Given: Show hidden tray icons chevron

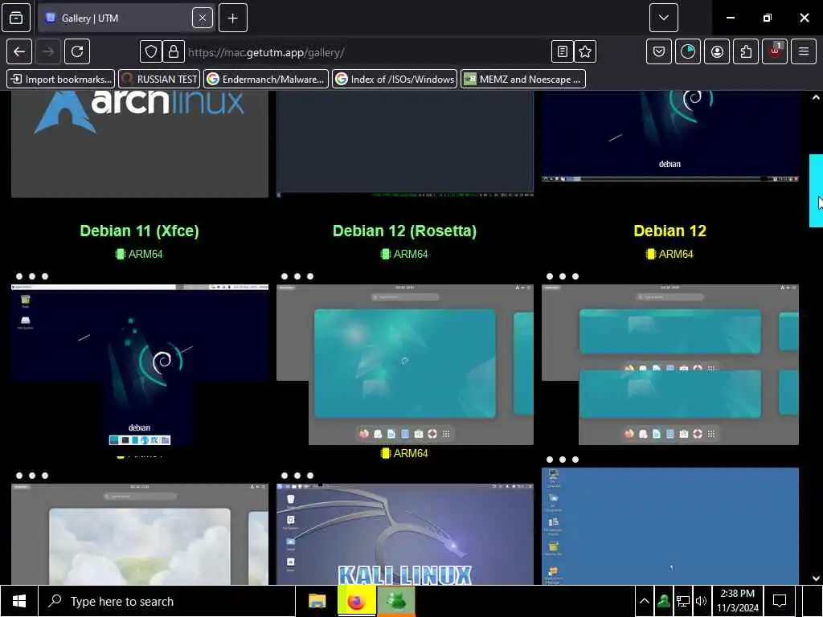Looking at the screenshot, I should point(644,601).
